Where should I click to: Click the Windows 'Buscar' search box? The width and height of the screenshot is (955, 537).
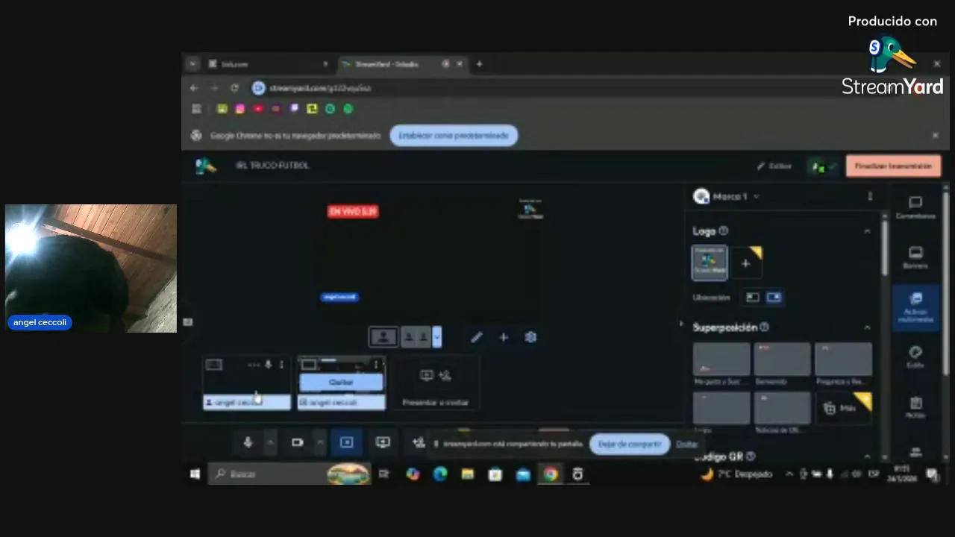(x=289, y=474)
